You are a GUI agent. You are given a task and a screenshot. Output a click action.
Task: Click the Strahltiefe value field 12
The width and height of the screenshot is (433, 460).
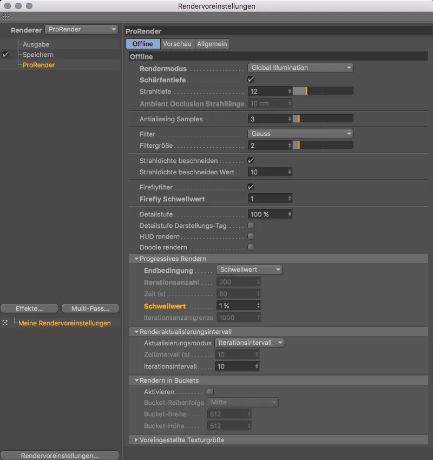click(270, 91)
